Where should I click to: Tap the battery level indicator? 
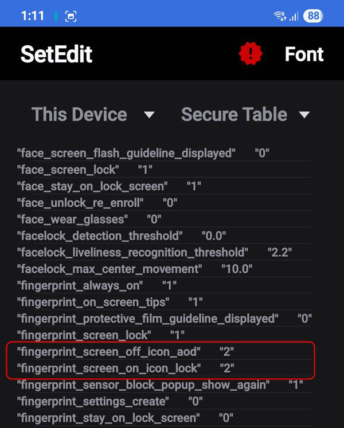tap(313, 16)
